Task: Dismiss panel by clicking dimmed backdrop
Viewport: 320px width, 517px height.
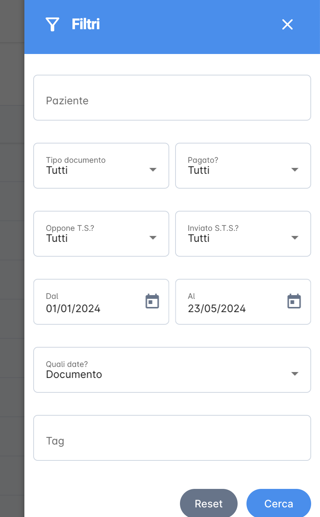Action: [12, 259]
